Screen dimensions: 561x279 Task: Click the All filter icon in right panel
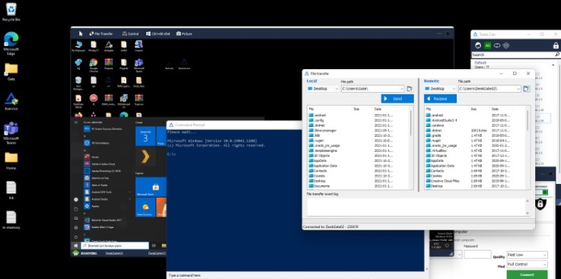(487, 46)
